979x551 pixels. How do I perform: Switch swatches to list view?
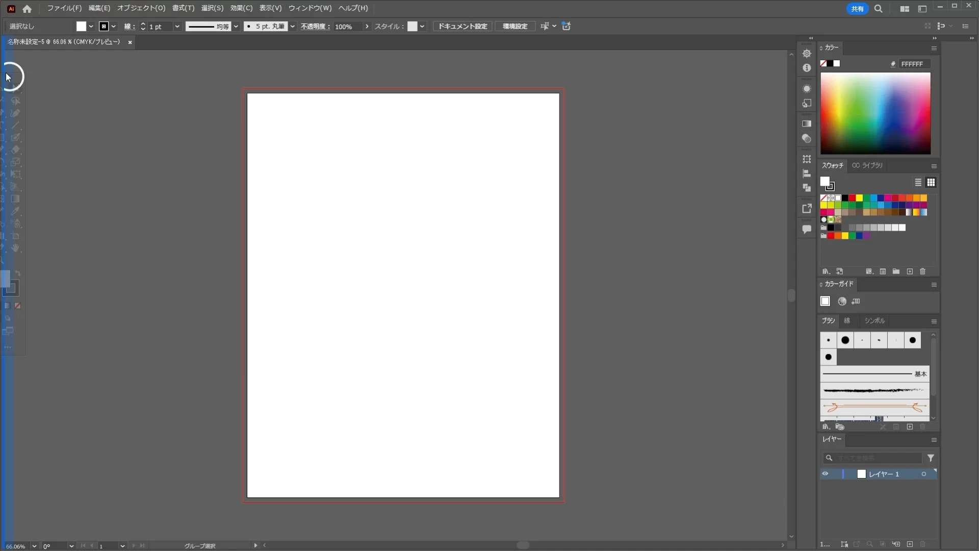(918, 183)
